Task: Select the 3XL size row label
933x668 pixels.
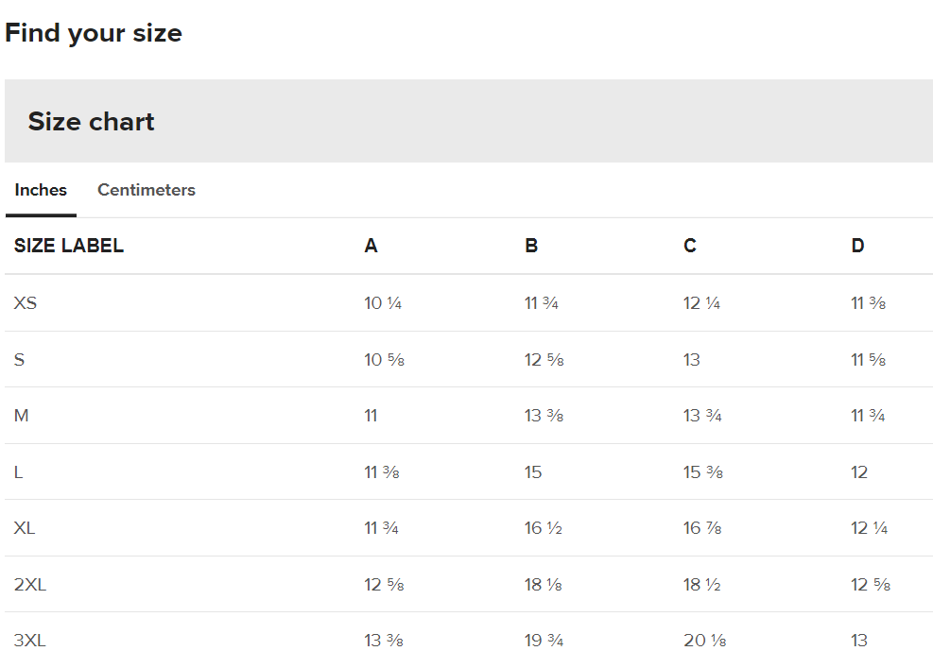Action: point(29,640)
